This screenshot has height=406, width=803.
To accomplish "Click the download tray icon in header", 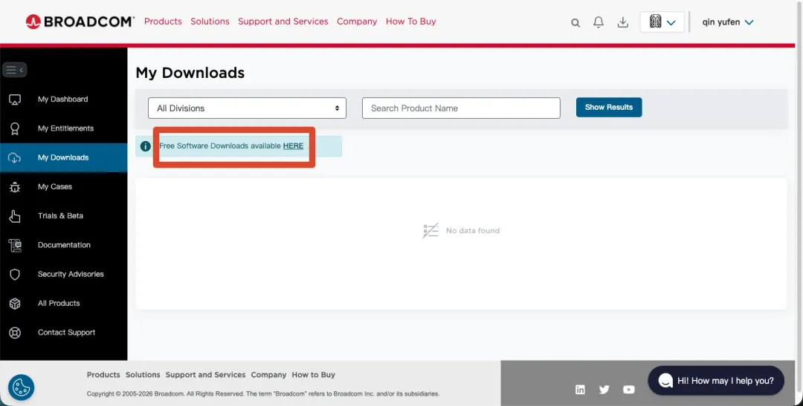I will click(x=623, y=22).
